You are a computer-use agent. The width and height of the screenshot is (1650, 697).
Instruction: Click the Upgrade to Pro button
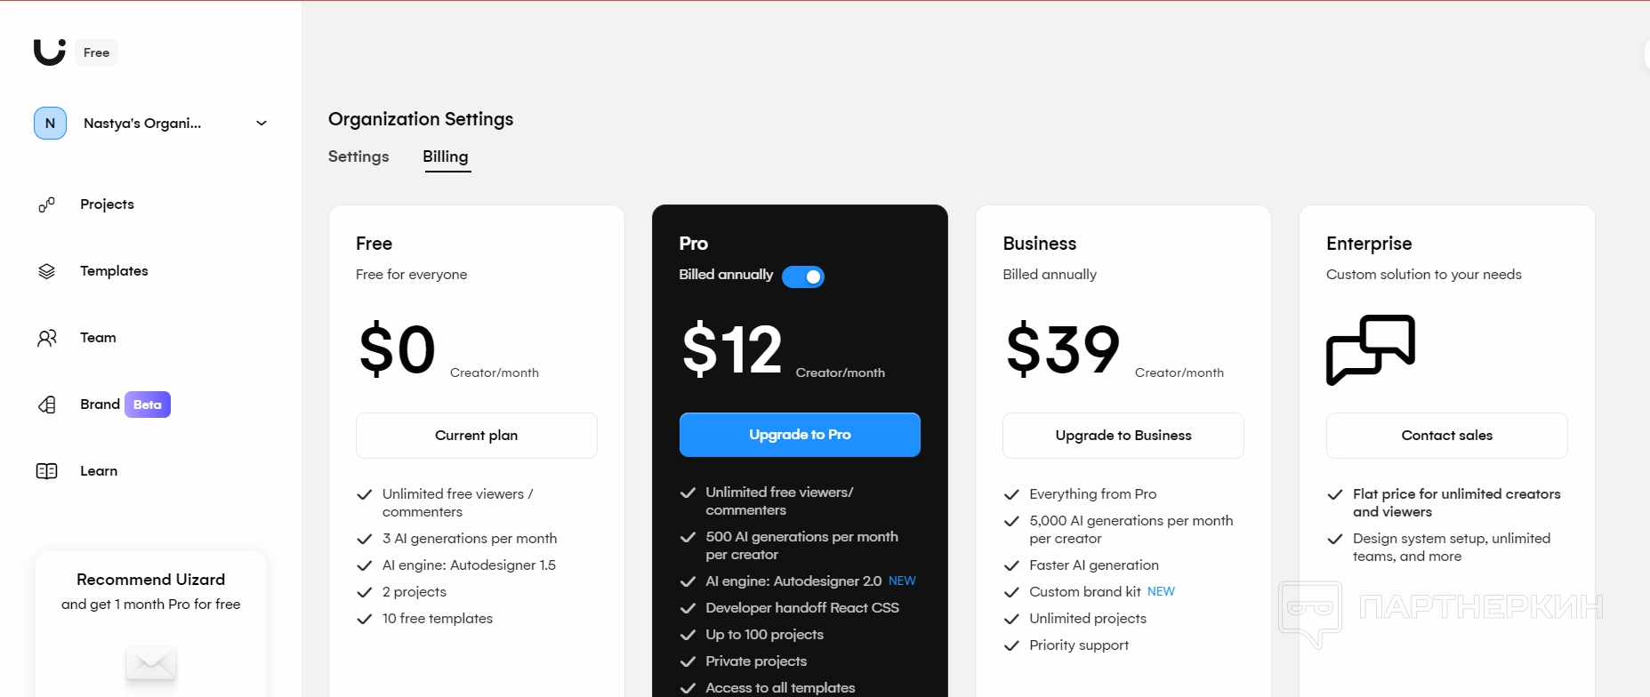(800, 435)
